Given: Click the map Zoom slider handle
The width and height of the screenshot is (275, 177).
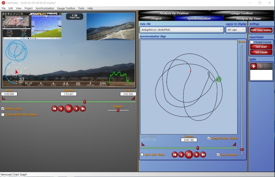Looking at the screenshot, I should [242, 150].
